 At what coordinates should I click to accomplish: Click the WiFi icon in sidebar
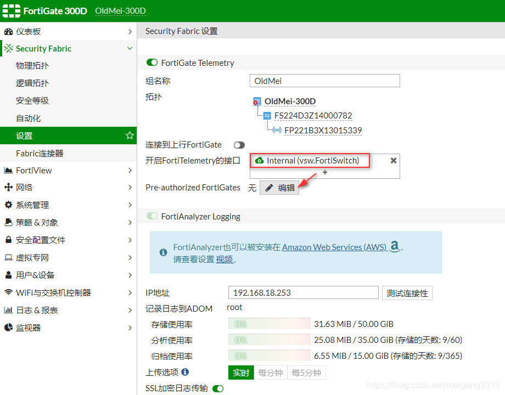click(x=8, y=292)
